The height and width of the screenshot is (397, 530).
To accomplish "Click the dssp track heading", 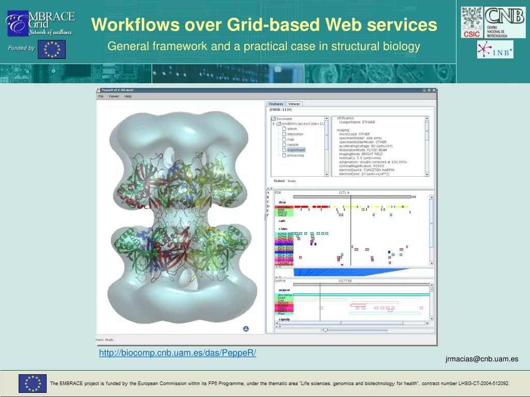I will (x=282, y=202).
